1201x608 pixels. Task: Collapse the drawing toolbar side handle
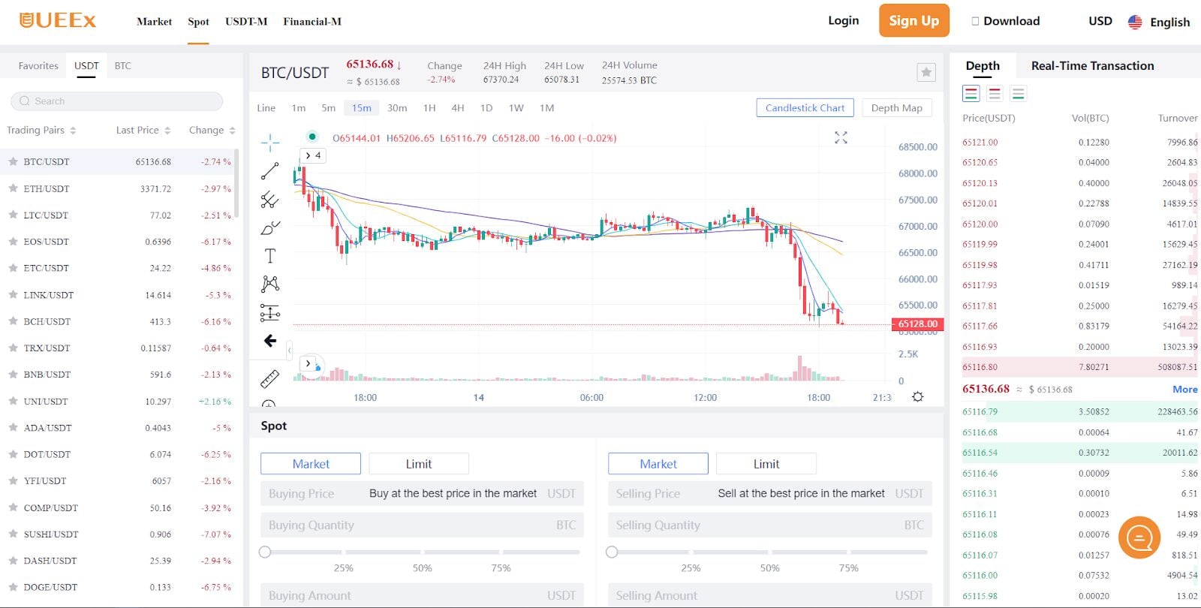point(289,350)
